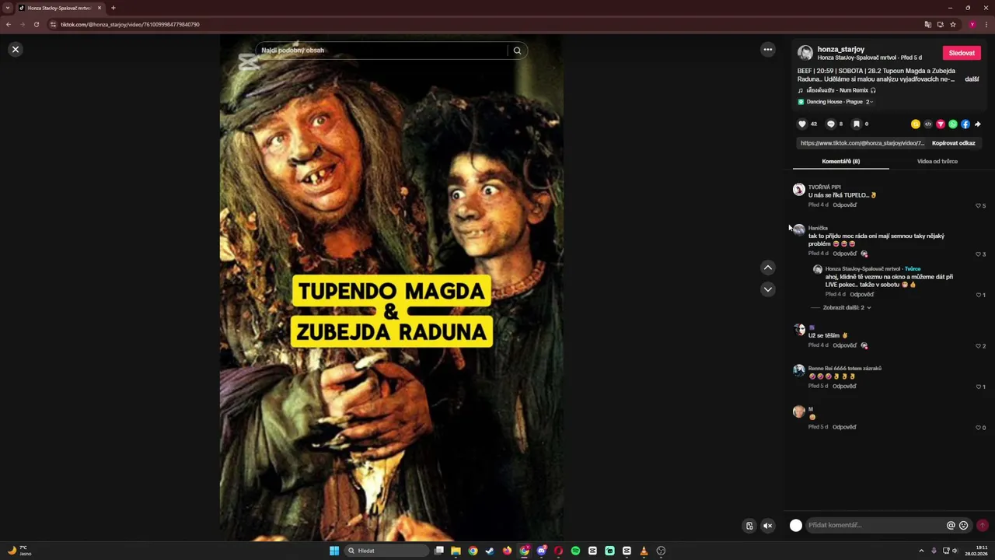Like Renne Rei's emoji comment
Viewport: 995px width, 560px height.
click(x=980, y=387)
